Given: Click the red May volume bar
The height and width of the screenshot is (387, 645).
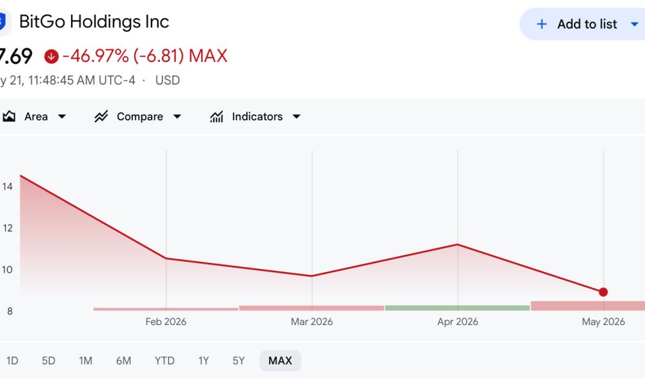Looking at the screenshot, I should coord(588,306).
